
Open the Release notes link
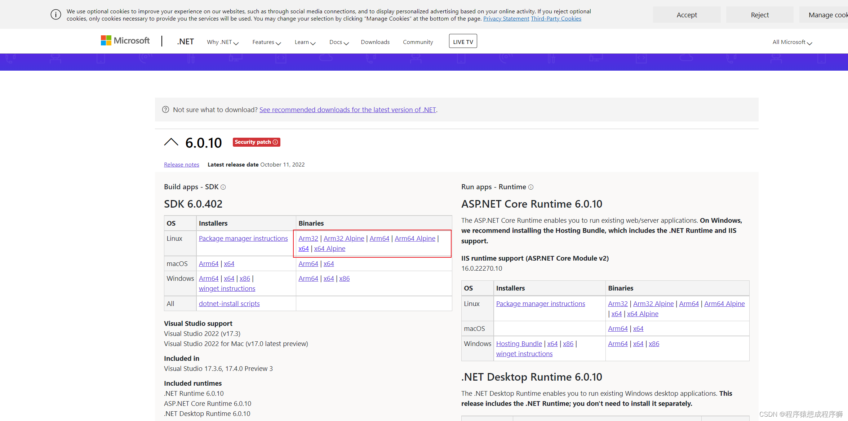[x=181, y=164]
